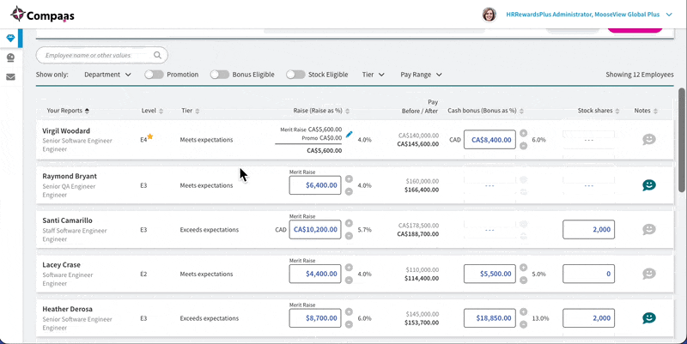Sort by Stock shares column
Viewport: 687px width, 344px height.
(599, 111)
